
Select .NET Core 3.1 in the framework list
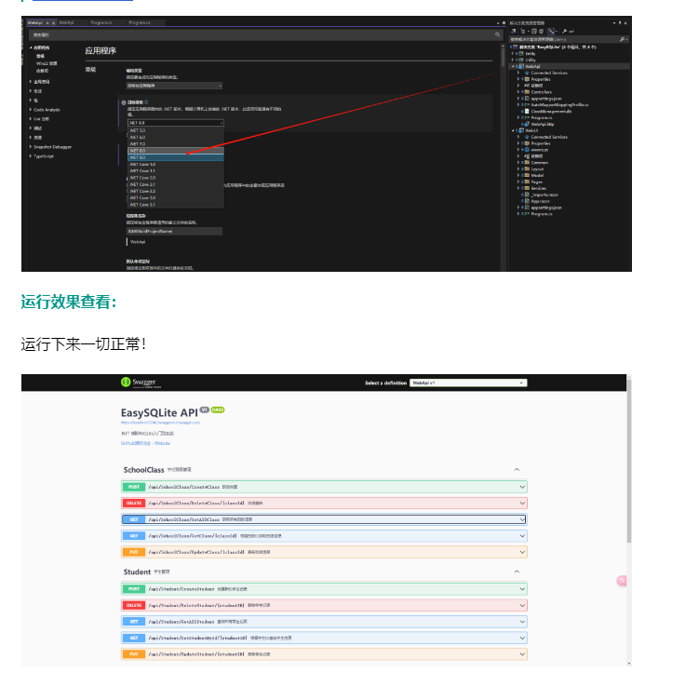(x=176, y=205)
